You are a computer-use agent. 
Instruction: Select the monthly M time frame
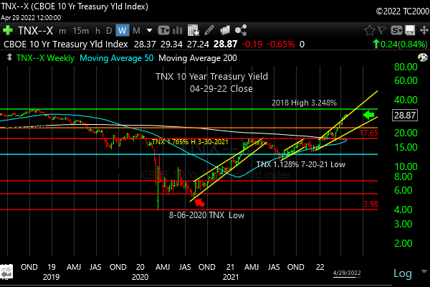[x=136, y=31]
